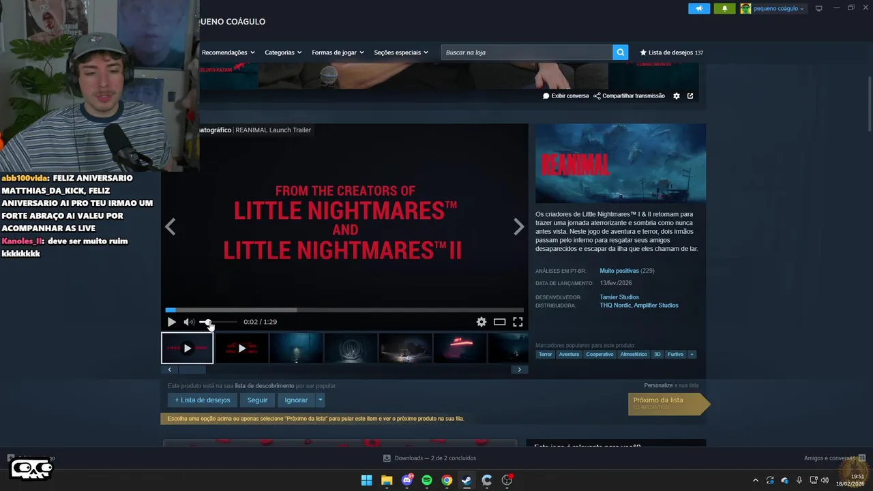Viewport: 873px width, 491px height.
Task: Adjust the trailer volume slider
Action: point(218,322)
